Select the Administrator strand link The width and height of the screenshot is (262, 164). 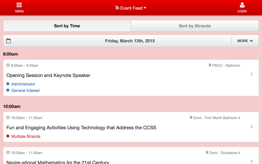point(23,84)
